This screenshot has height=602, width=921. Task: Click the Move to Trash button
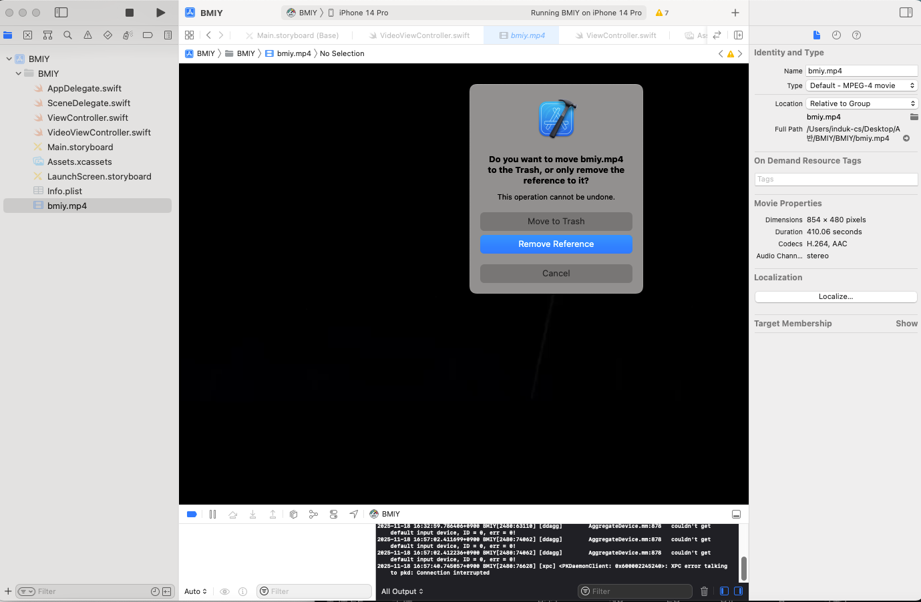(556, 222)
